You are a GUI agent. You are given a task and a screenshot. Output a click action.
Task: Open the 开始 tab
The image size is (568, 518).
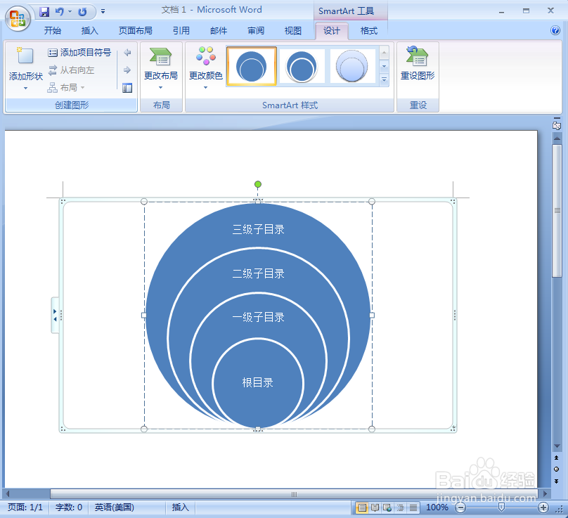click(53, 30)
